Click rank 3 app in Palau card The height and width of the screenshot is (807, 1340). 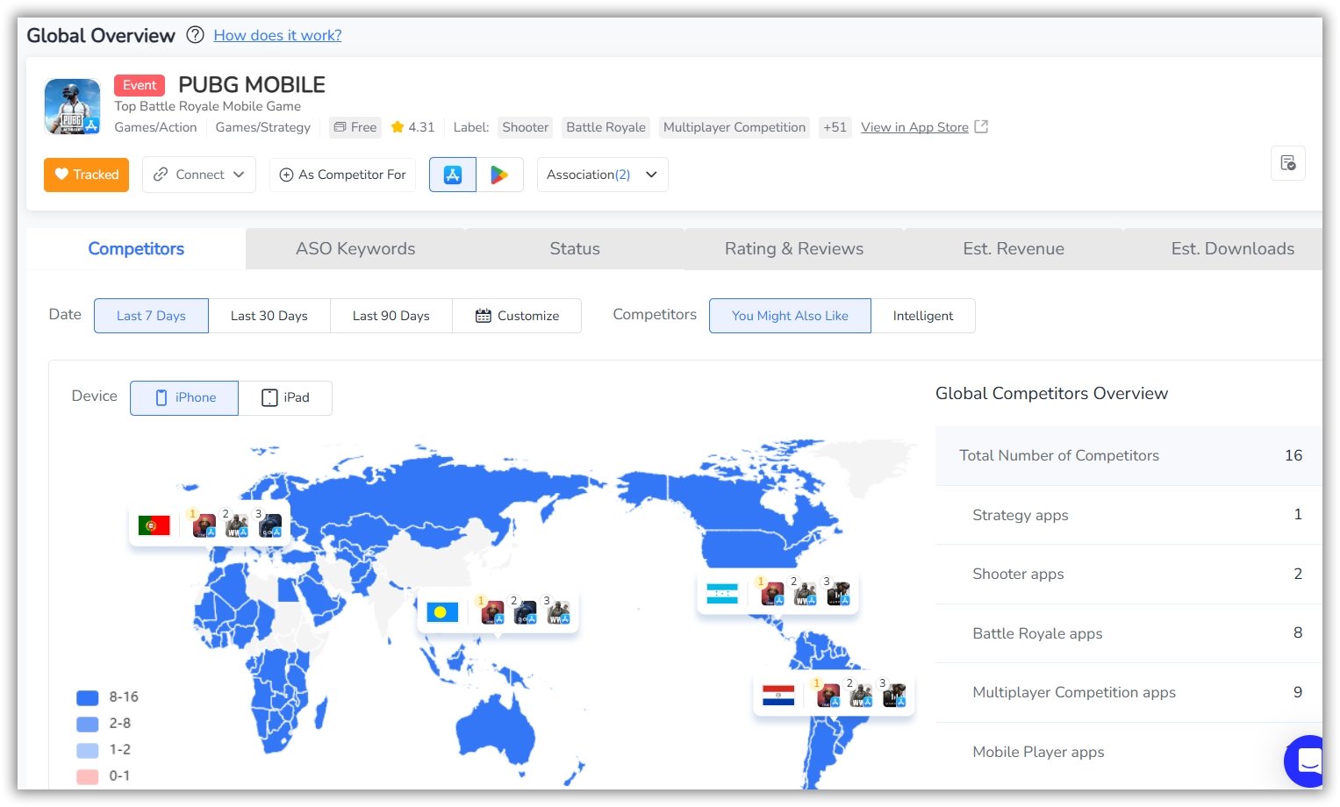(558, 611)
